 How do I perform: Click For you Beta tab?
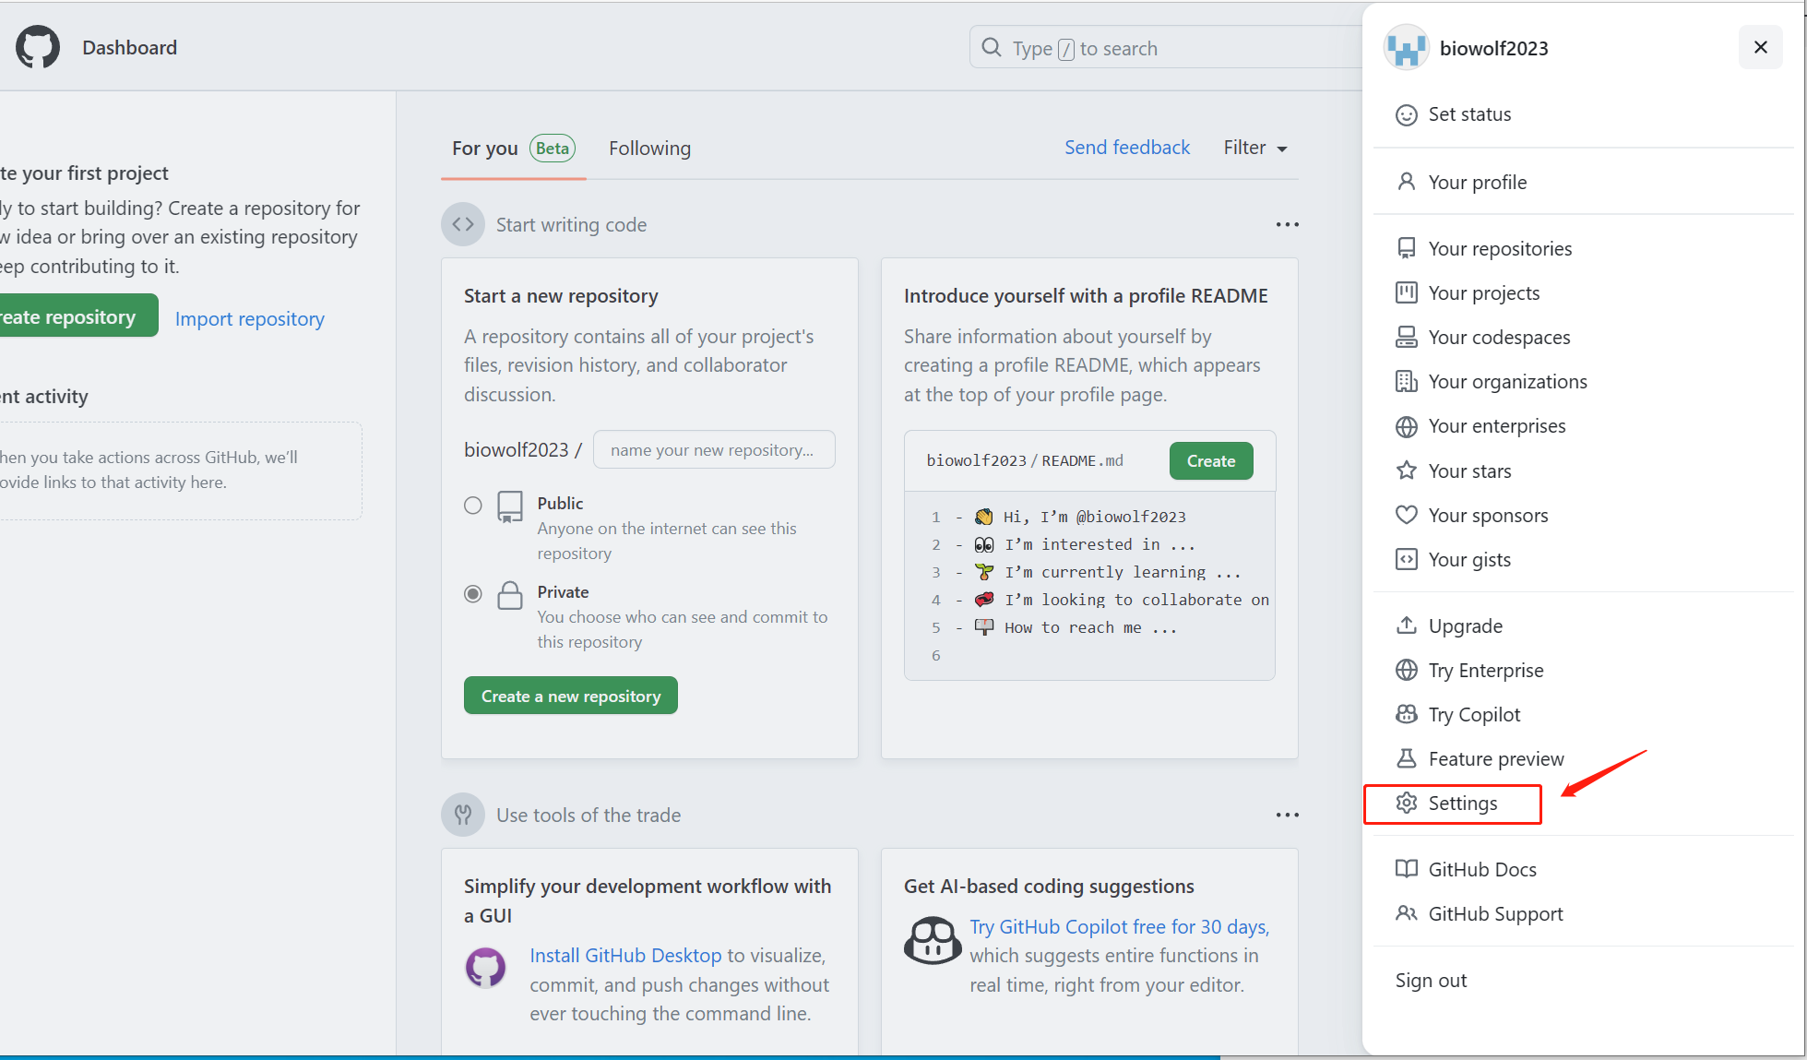(511, 148)
